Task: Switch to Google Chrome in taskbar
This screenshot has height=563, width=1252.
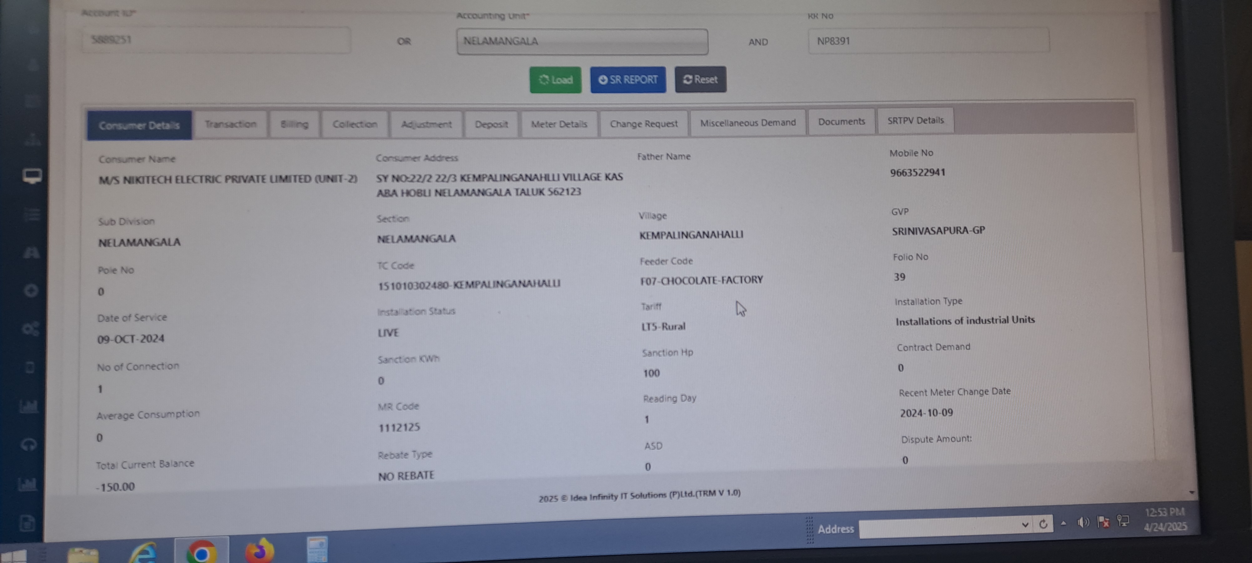Action: point(201,552)
